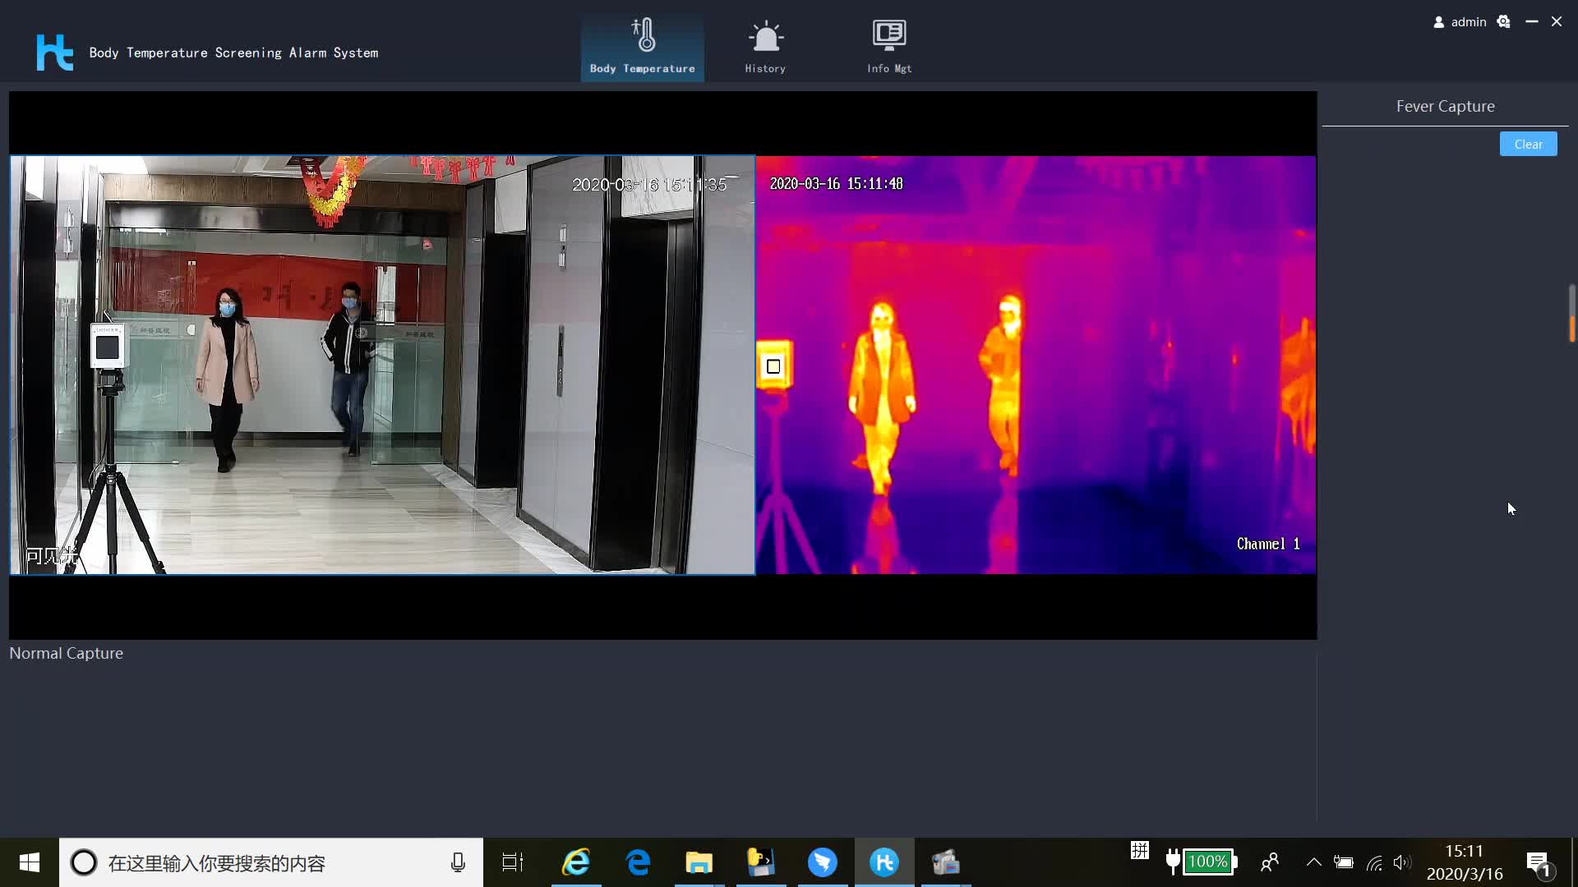Screen dimensions: 1578x887
Task: Select the visible light camera feed
Action: click(382, 365)
